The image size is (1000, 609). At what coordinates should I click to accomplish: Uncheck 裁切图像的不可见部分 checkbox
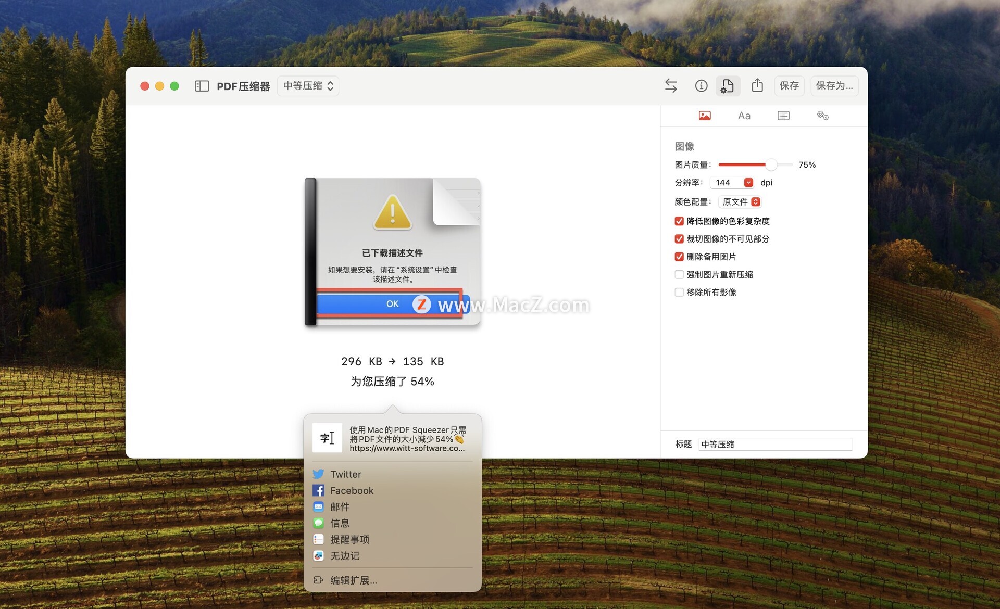[x=679, y=239]
